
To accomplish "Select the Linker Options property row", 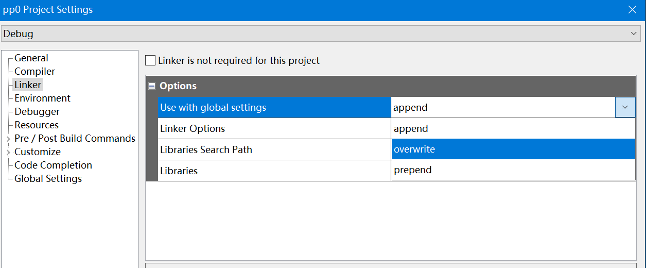I will tap(193, 129).
